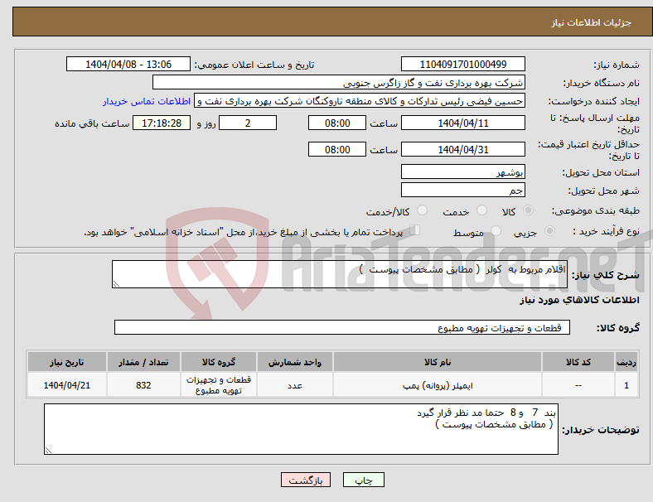Click the تعداد / مقدار column header
The image size is (653, 502).
click(x=143, y=362)
